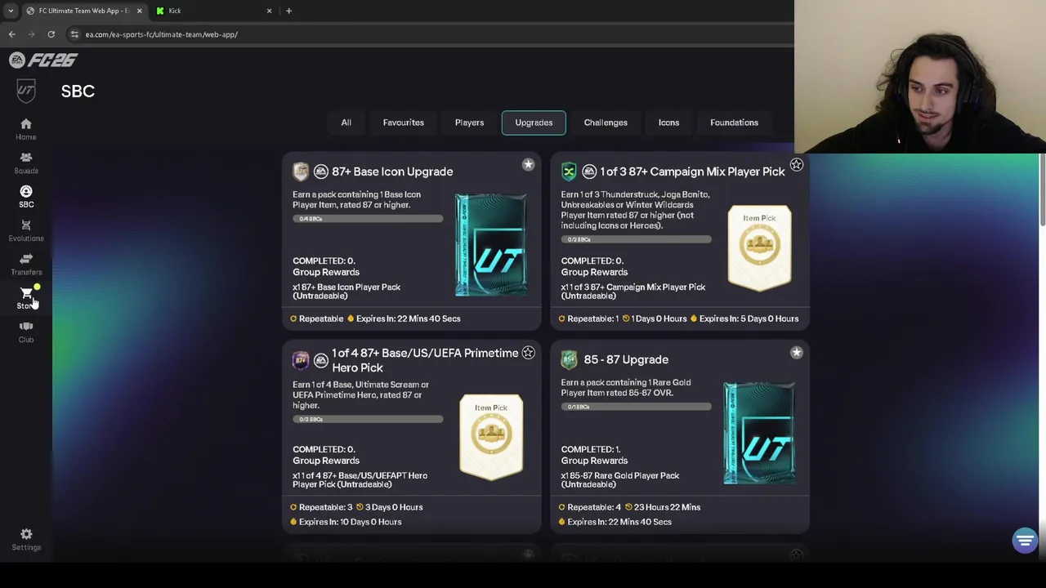Switch to the Challenges filter
The width and height of the screenshot is (1046, 588).
pos(606,122)
